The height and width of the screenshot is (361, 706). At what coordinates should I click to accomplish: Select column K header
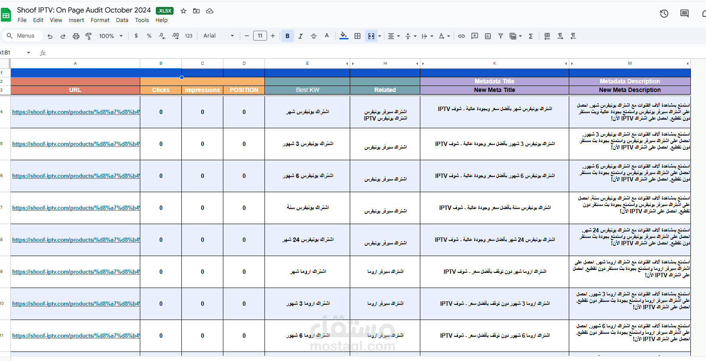(494, 63)
